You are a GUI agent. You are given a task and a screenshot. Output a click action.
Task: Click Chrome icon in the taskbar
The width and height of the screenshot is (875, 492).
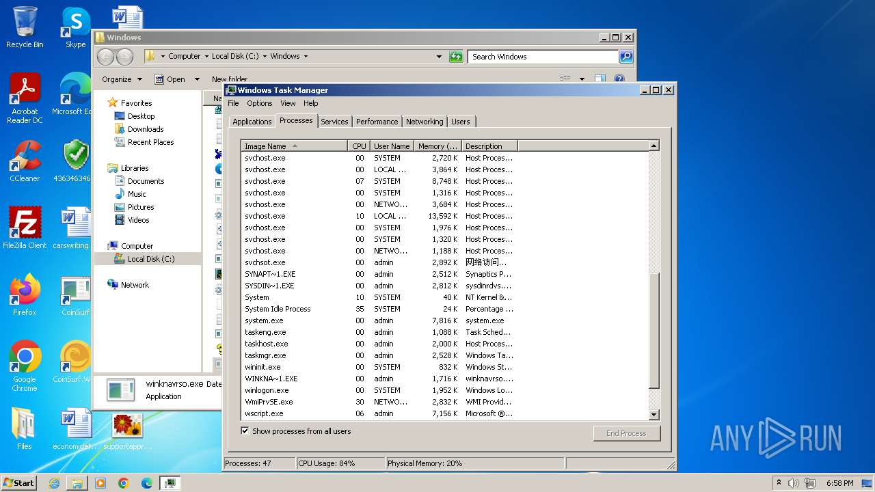coord(124,483)
